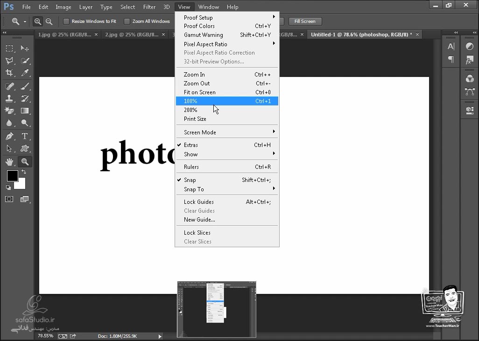Select the Path Selection tool
Image resolution: width=479 pixels, height=341 pixels.
[x=9, y=148]
